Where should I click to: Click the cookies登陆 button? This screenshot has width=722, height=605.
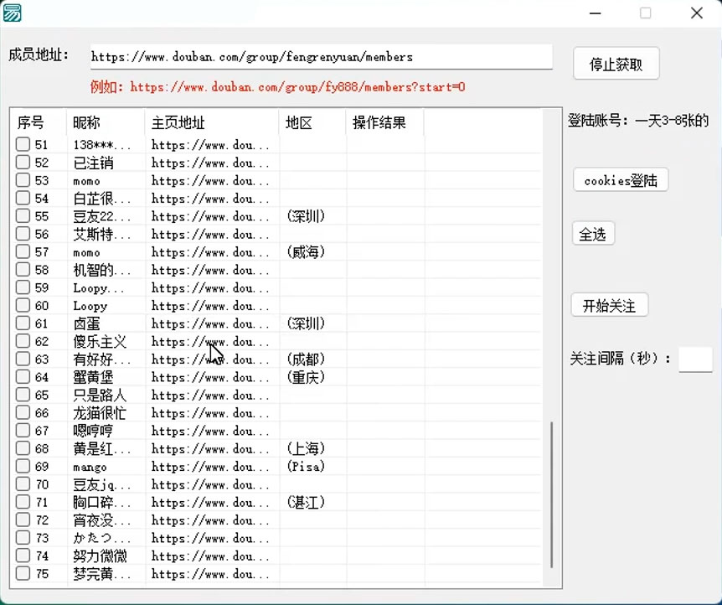621,180
